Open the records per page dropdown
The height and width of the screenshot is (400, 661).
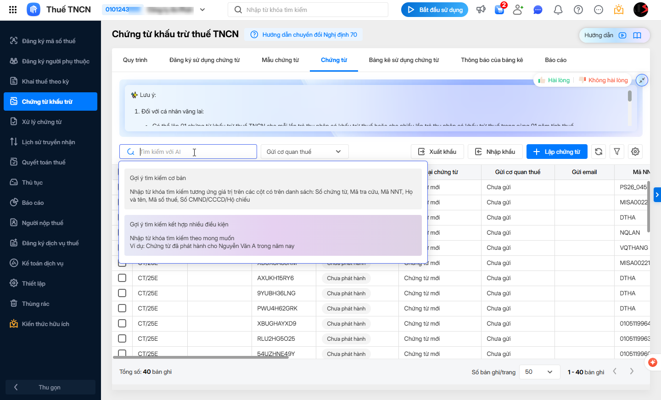(539, 372)
